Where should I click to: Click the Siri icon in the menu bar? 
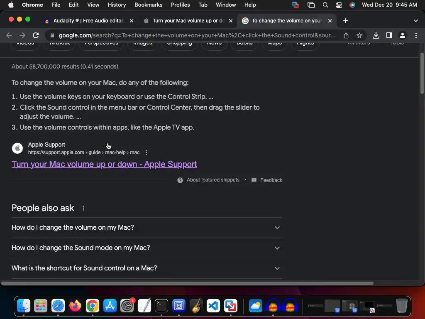[352, 5]
